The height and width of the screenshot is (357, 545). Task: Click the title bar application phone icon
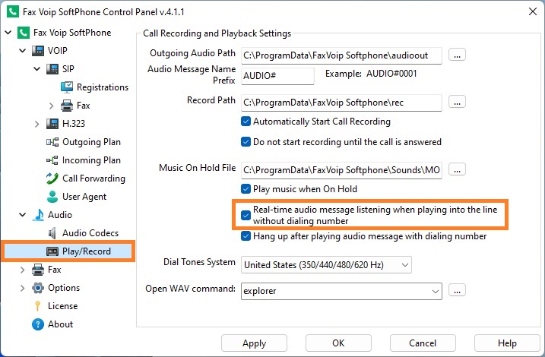tap(13, 11)
